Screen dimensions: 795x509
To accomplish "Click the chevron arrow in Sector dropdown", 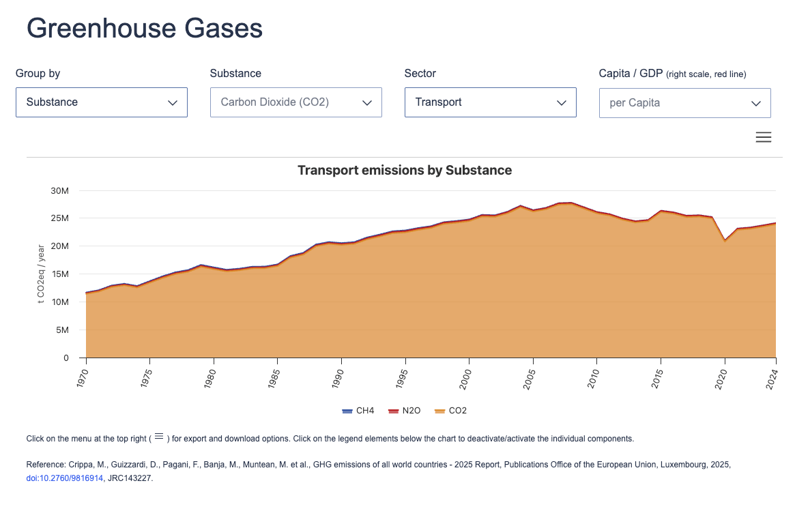I will tap(562, 103).
